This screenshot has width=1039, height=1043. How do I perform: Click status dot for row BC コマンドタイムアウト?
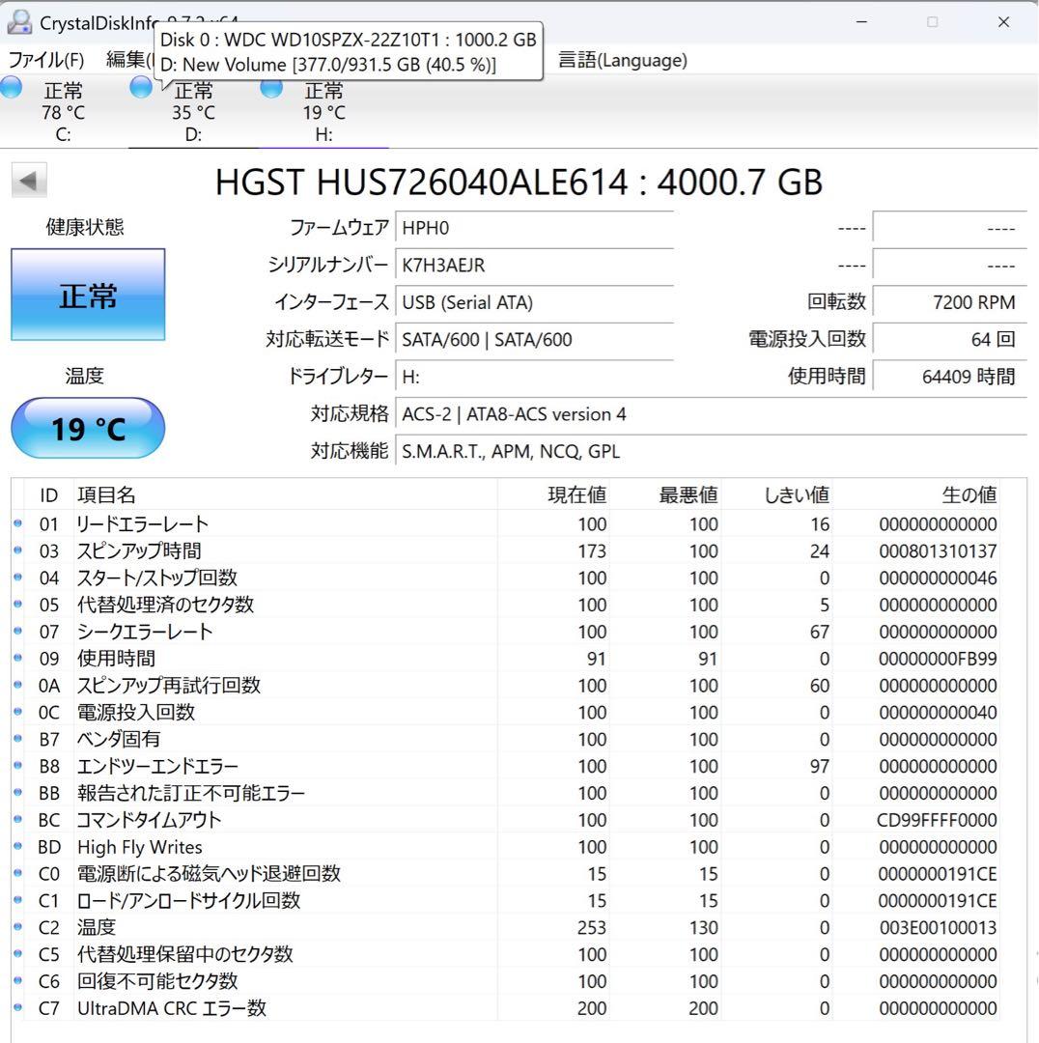pyautogui.click(x=18, y=820)
